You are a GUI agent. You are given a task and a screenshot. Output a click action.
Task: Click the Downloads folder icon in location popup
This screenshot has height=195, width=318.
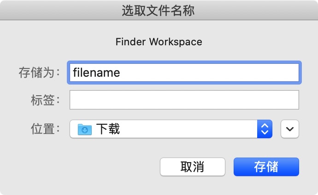point(85,129)
